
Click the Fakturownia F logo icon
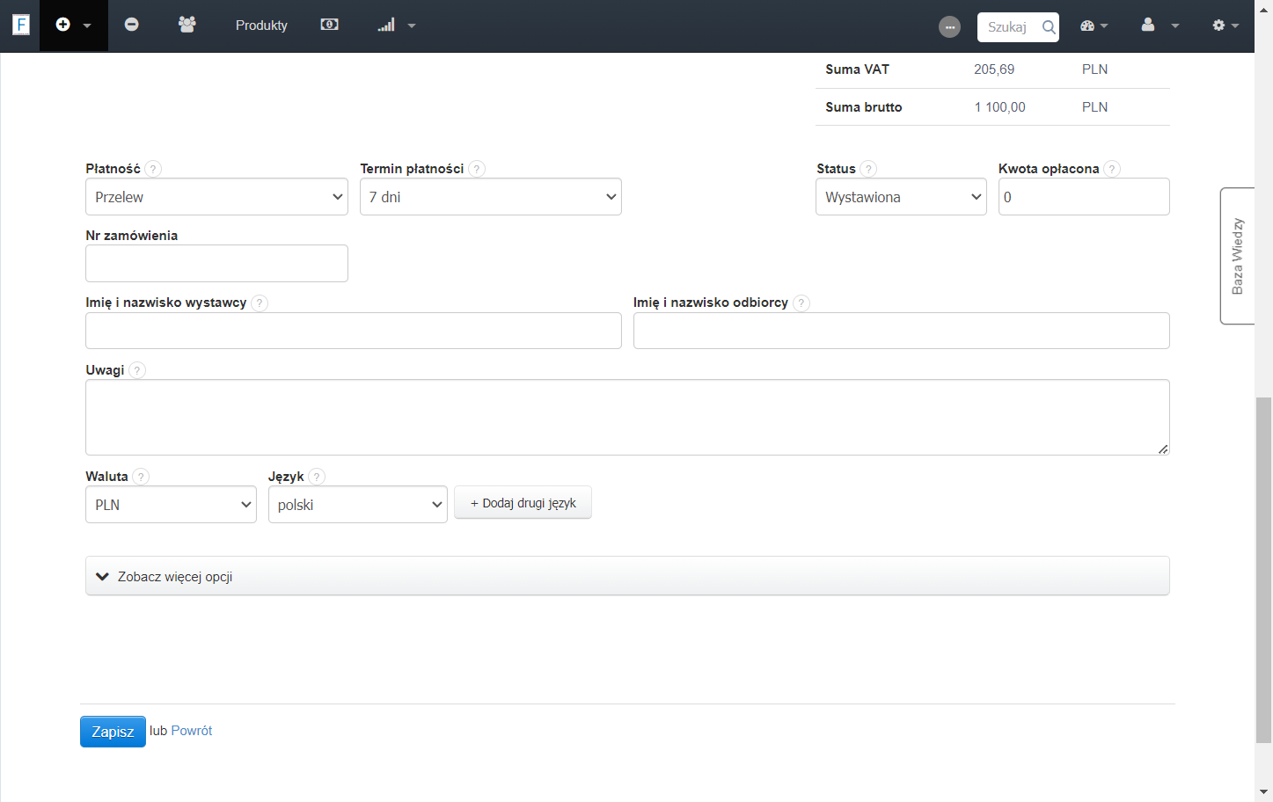[x=21, y=25]
